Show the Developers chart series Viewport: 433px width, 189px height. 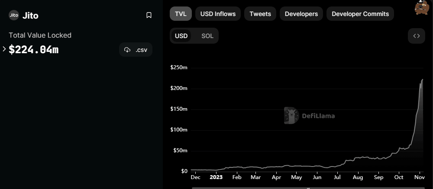[301, 14]
